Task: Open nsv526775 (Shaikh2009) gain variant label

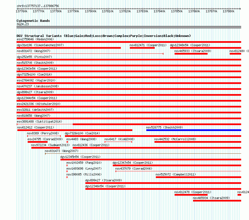Action: (x=165, y=127)
